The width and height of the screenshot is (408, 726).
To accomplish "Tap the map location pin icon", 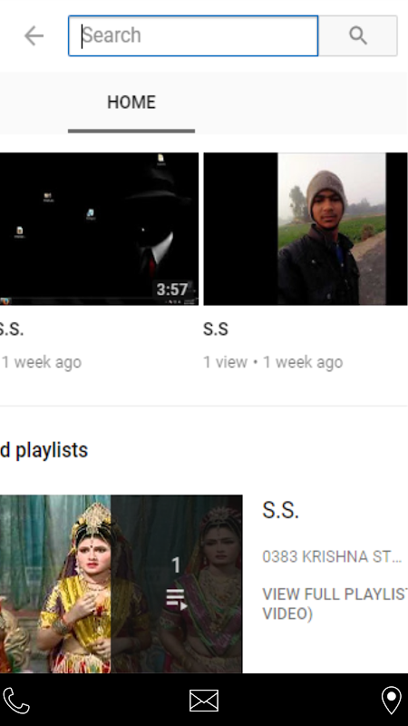I will [x=391, y=700].
